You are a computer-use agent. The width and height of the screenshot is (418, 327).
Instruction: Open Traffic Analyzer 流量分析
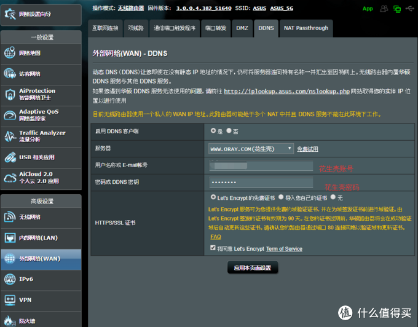[41, 136]
